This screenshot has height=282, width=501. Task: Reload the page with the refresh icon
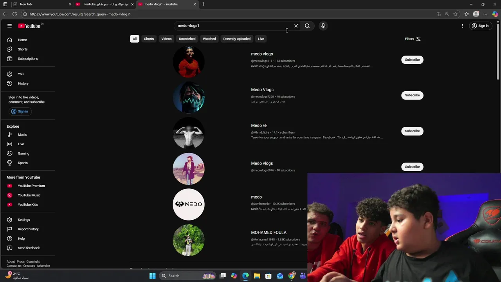tap(14, 14)
